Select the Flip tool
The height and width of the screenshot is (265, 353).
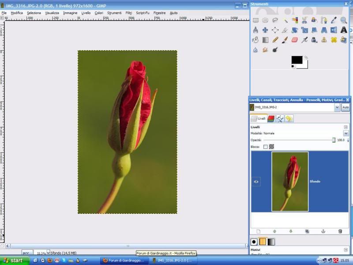[334, 30]
